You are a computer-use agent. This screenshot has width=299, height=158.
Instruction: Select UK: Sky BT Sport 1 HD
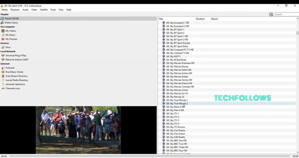click(x=177, y=36)
